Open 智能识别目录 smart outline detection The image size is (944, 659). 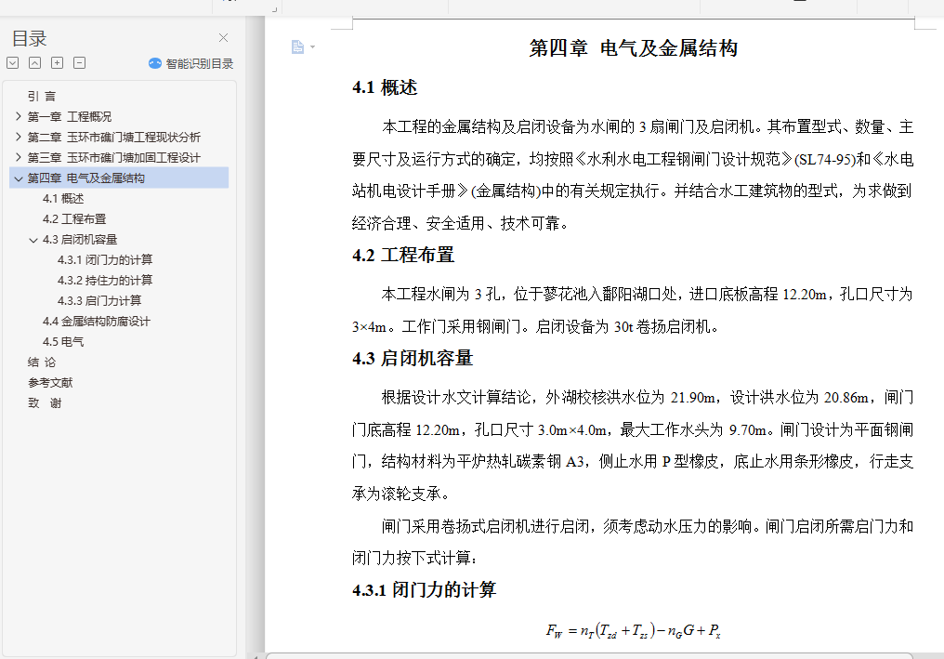point(190,63)
